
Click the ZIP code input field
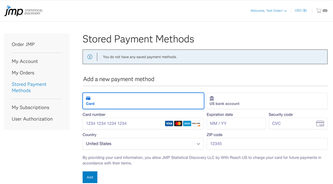coord(267,144)
